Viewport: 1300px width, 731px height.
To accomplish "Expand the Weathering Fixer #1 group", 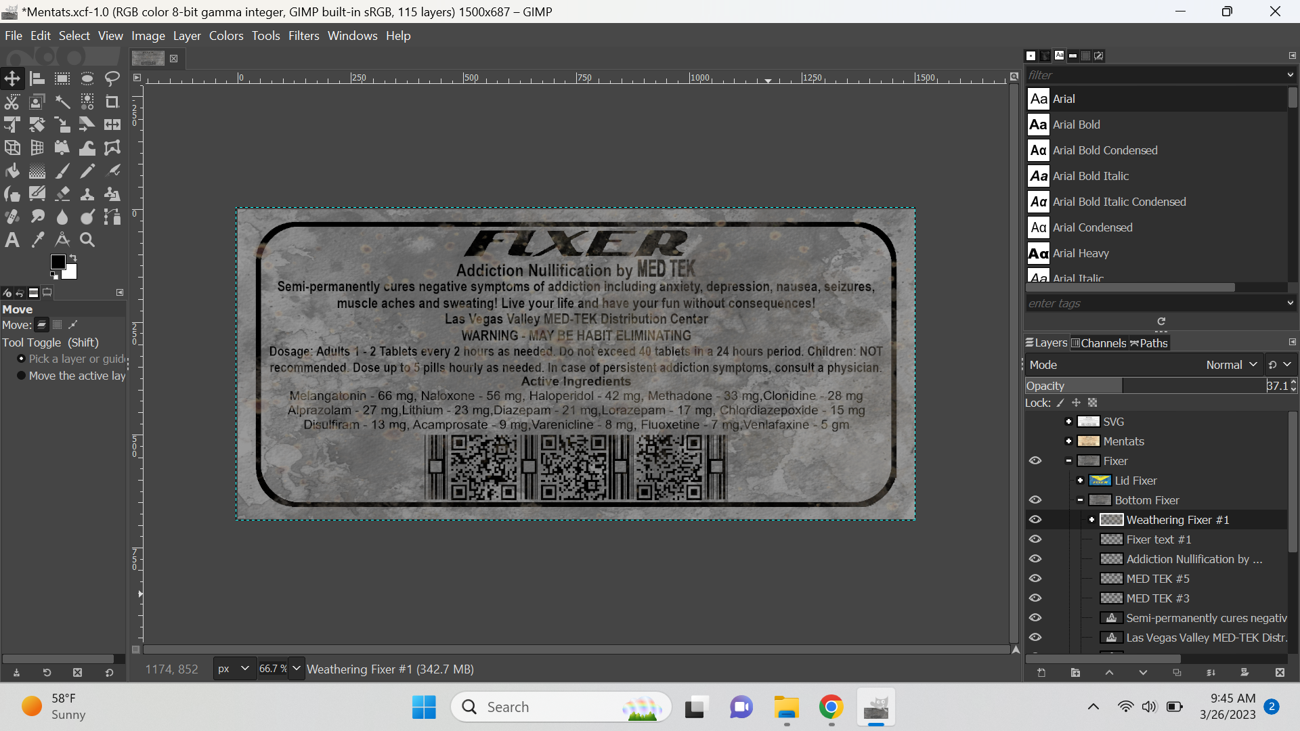I will click(x=1091, y=520).
